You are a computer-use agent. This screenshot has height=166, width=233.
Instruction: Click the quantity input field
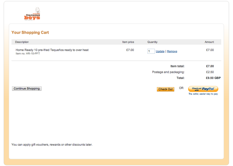click(x=151, y=51)
